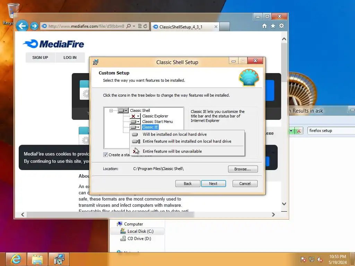Screen dimensions: 355x266
Task: Cancel the Classic Shell Setup
Action: pyautogui.click(x=245, y=184)
